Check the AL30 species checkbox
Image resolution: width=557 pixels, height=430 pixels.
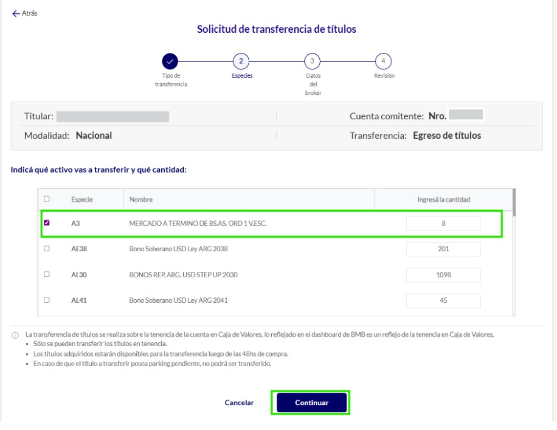[x=47, y=274]
